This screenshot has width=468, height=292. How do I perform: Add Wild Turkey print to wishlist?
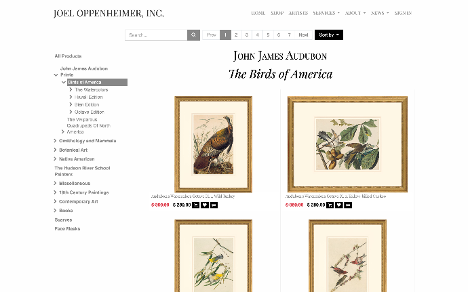click(x=205, y=205)
